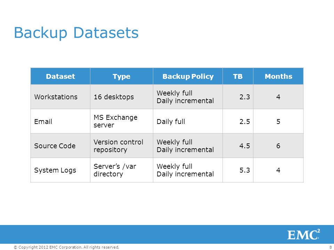
Task: Select the System Logs dataset cell
Action: point(61,170)
